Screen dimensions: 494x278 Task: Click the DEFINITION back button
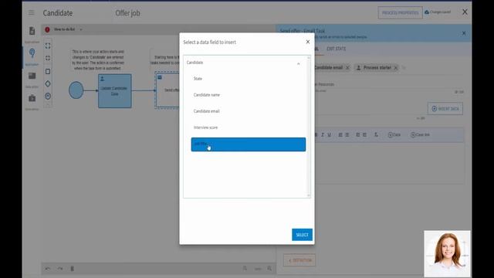pyautogui.click(x=299, y=260)
